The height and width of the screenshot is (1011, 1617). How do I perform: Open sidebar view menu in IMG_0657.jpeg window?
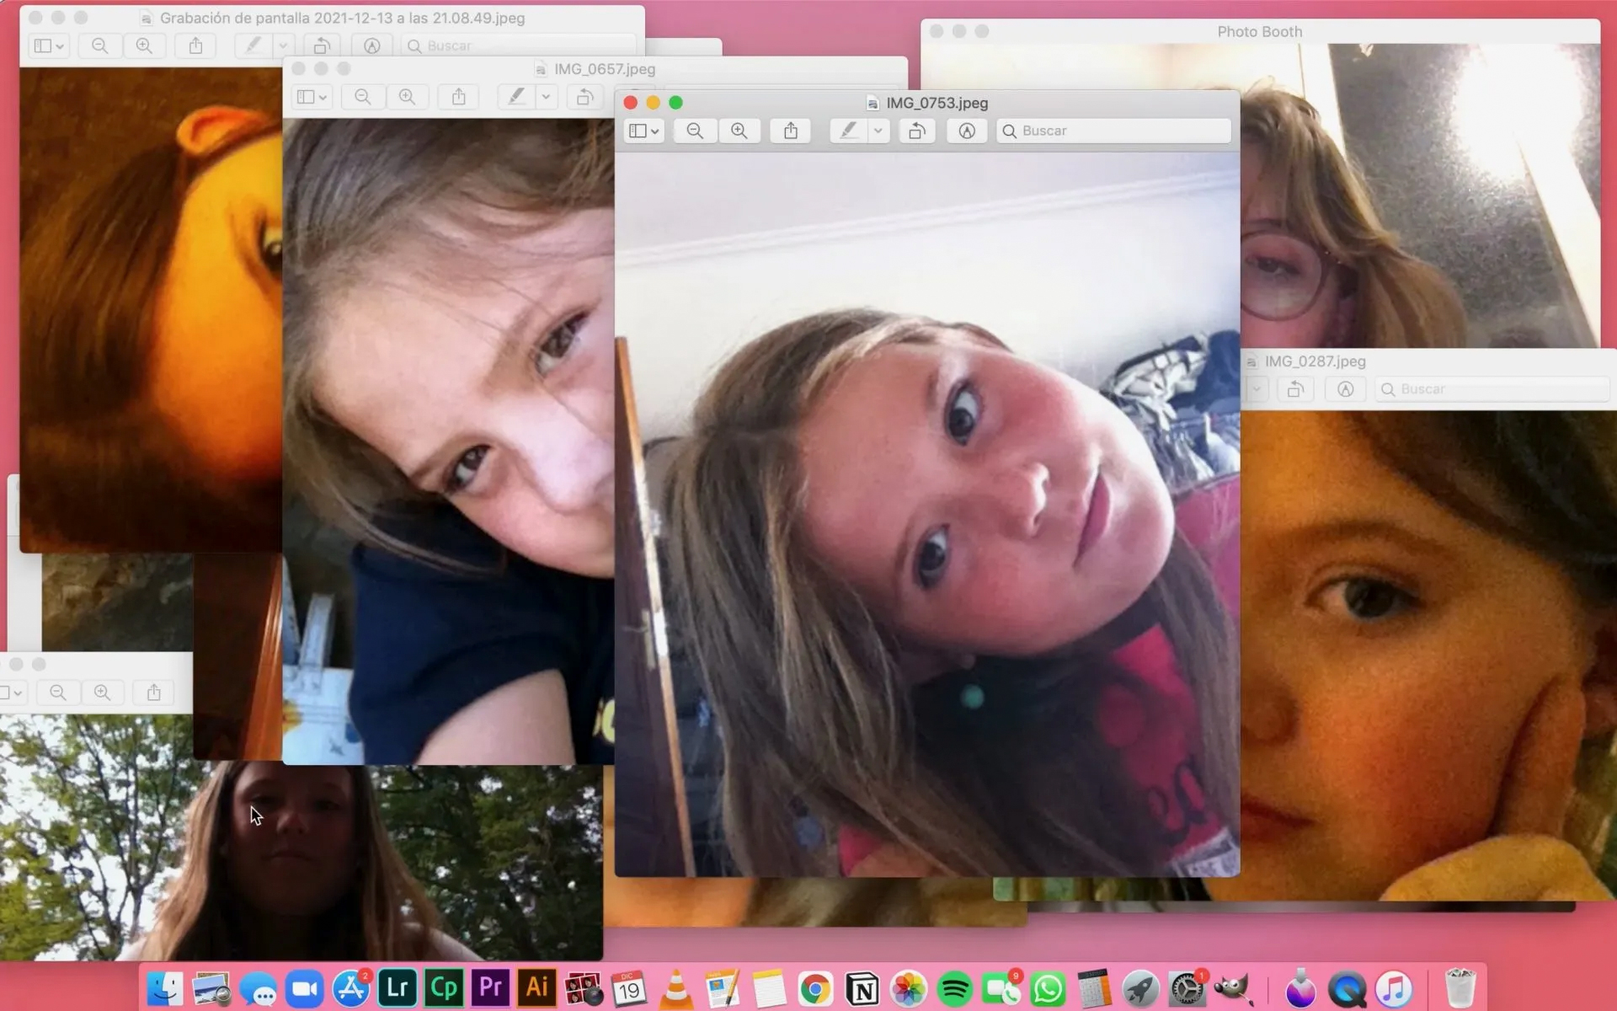(312, 97)
